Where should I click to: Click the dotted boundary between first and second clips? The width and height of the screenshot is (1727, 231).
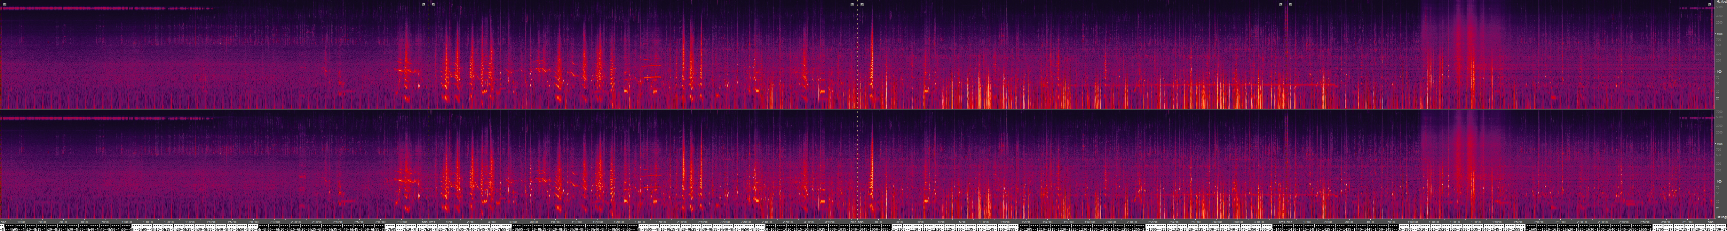click(429, 60)
